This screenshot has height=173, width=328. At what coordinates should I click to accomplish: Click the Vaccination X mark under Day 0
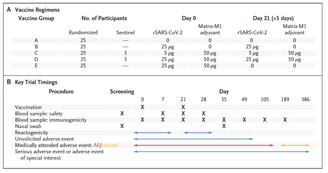coord(142,107)
